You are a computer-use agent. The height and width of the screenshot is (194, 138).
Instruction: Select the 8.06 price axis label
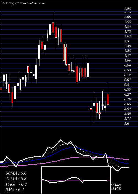coord(128,17)
